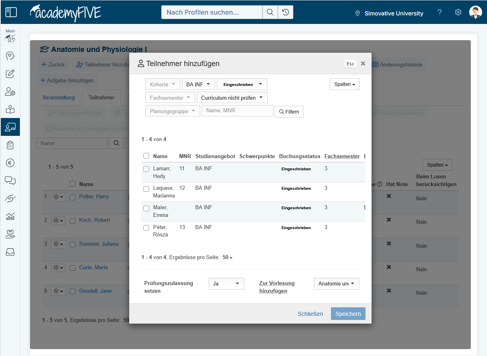Click the search magnifier icon in top bar
Screen dimensions: 487x356
(270, 12)
